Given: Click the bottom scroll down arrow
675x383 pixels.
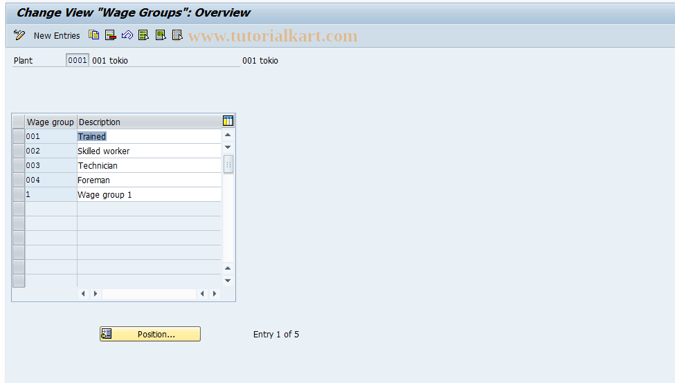Looking at the screenshot, I should [x=228, y=280].
